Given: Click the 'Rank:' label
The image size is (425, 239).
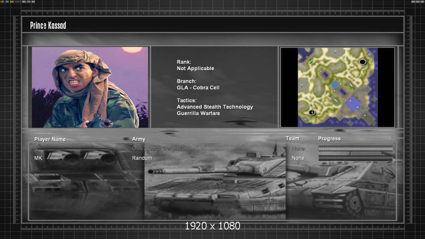Looking at the screenshot, I should click(x=184, y=62).
